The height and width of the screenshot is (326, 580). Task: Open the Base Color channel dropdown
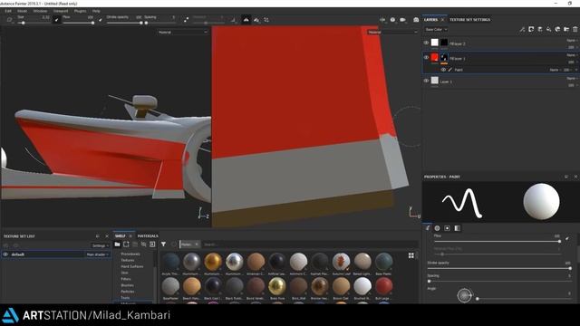[436, 29]
